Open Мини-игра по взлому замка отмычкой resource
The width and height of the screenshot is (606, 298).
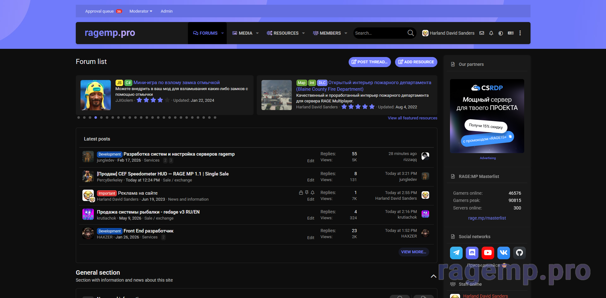[177, 83]
